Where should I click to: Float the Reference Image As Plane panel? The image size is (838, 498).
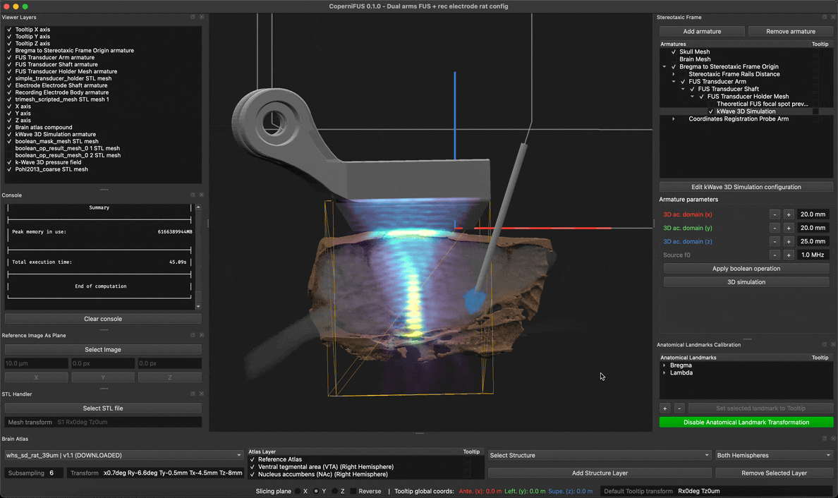193,335
